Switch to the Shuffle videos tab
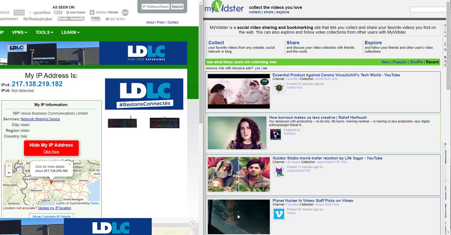This screenshot has width=451, height=235. coord(416,62)
